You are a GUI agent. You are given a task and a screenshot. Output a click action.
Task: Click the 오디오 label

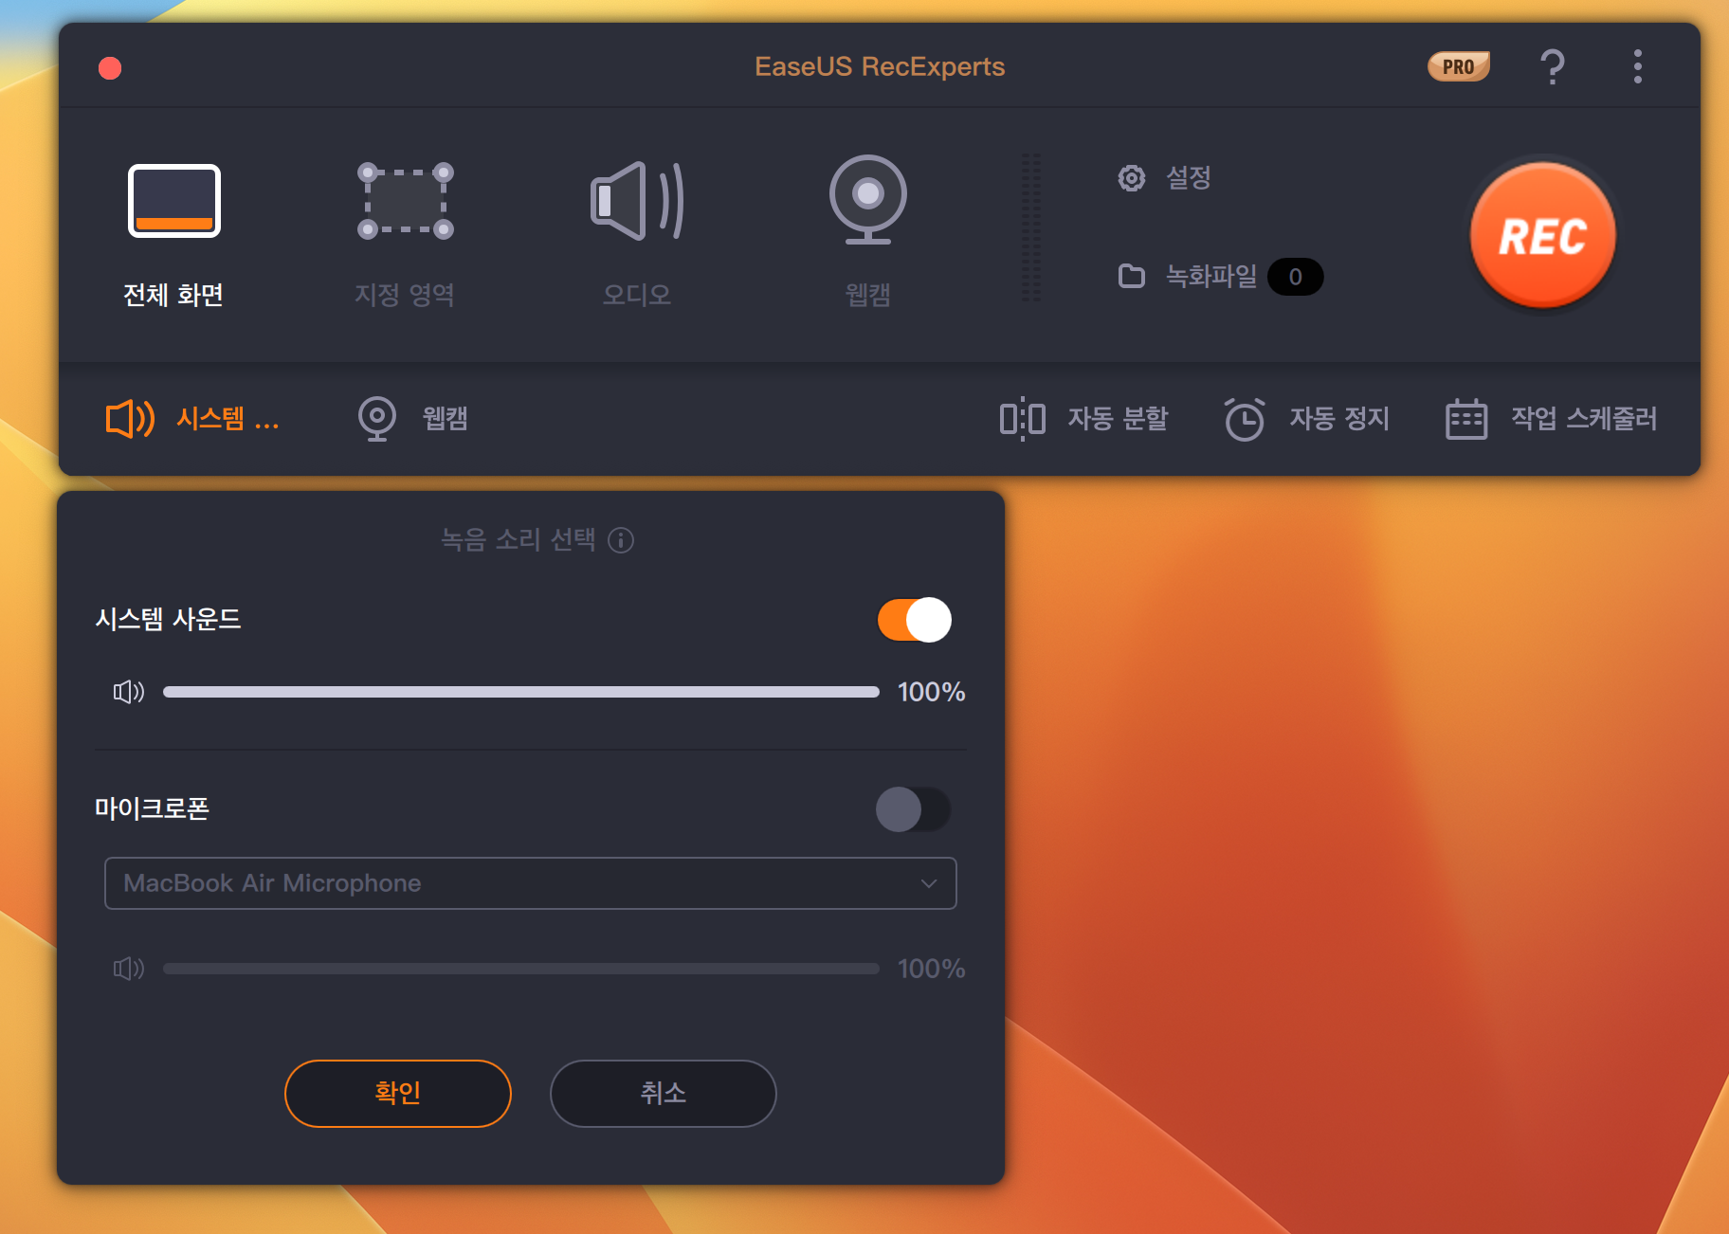(637, 295)
